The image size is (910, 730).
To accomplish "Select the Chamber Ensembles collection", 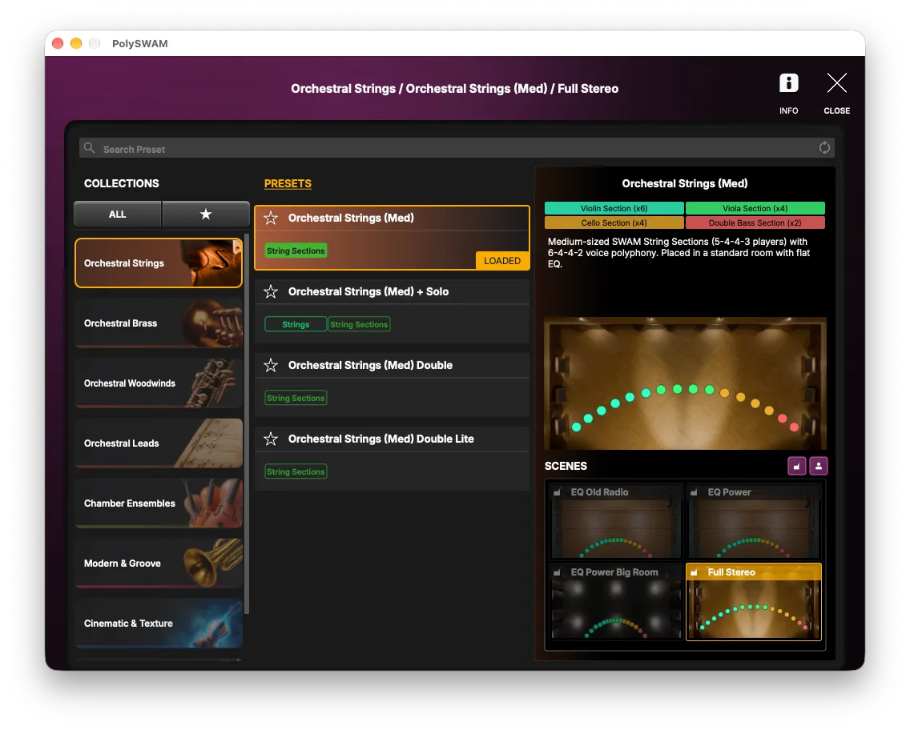I will tap(159, 503).
